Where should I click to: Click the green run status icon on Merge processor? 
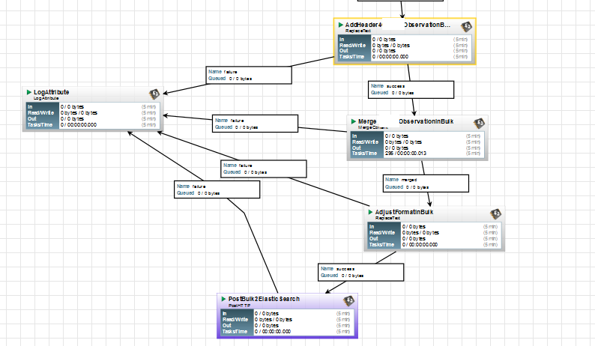pyautogui.click(x=353, y=121)
